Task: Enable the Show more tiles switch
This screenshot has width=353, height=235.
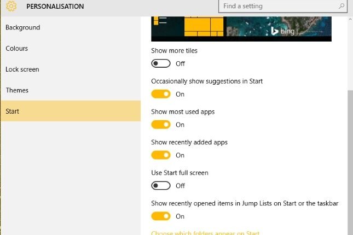Action: [161, 63]
